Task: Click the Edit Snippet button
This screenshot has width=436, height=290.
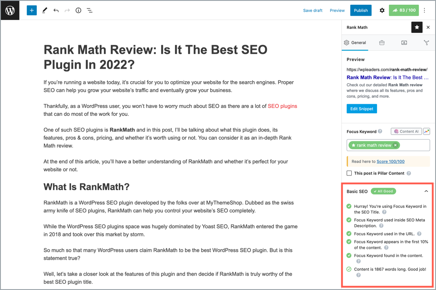Action: point(361,109)
